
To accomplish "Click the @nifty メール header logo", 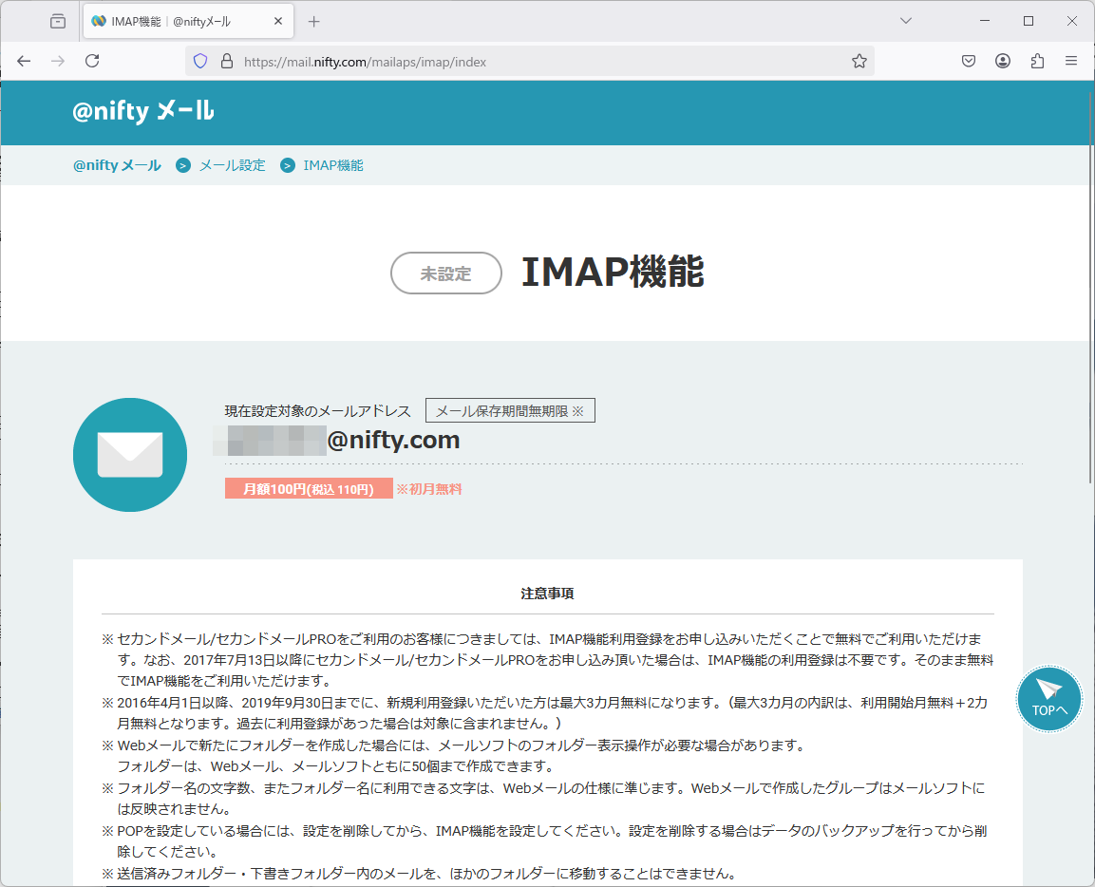I will click(x=143, y=111).
